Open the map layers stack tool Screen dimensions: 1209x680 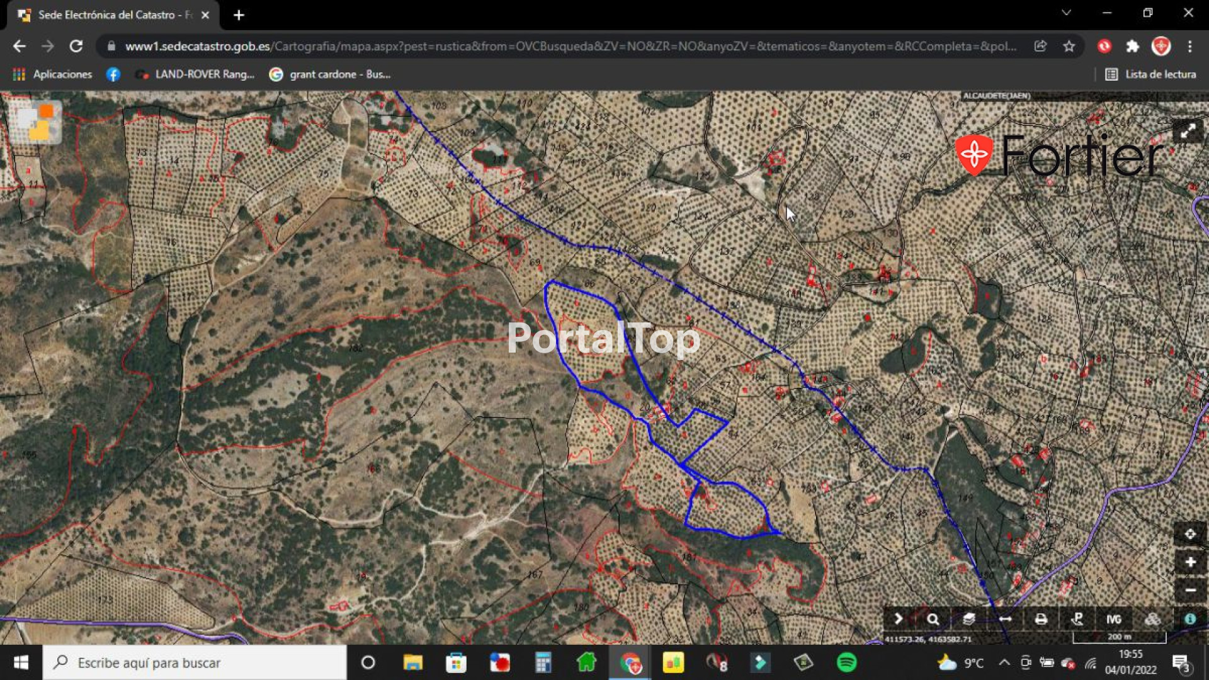[968, 619]
